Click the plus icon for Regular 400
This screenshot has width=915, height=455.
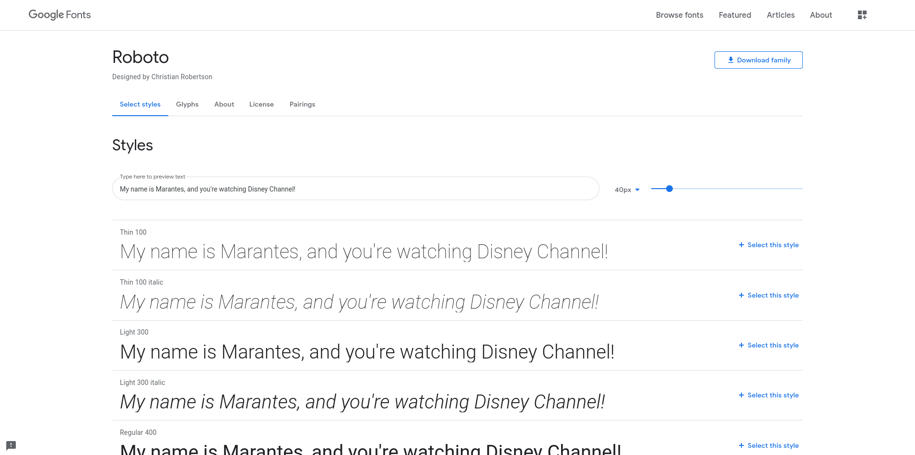741,445
